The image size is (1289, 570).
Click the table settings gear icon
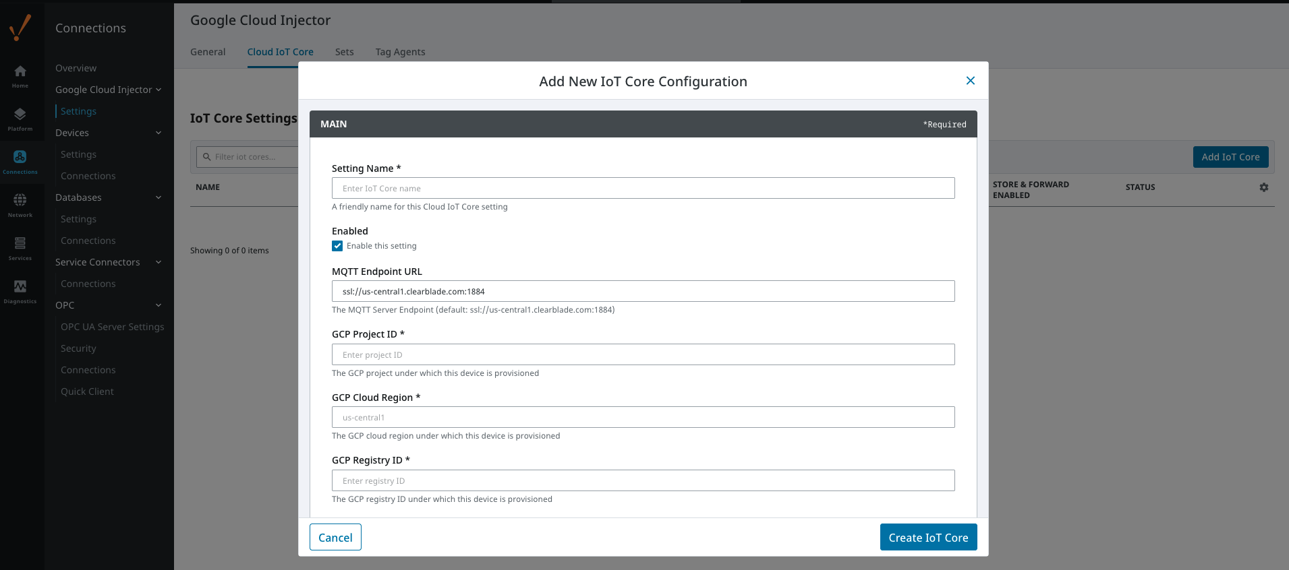[1263, 187]
